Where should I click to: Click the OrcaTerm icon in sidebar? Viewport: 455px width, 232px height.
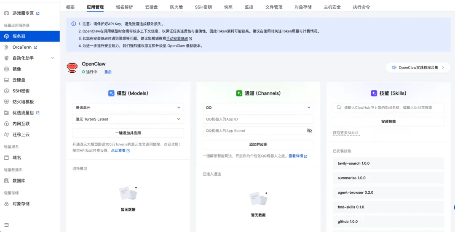[6, 47]
